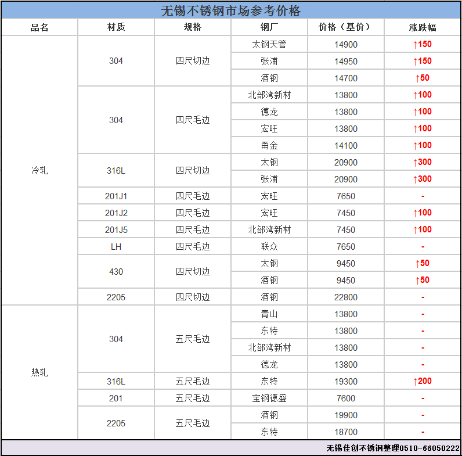Click price 14950 in the table
This screenshot has height=456, width=462.
pyautogui.click(x=346, y=62)
